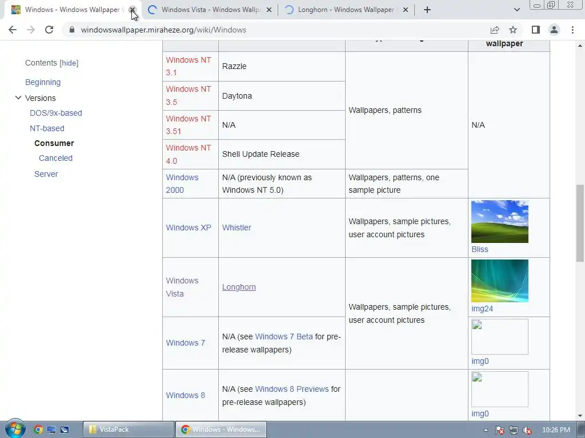Click the browser forward arrow
Viewport: 585px width, 438px height.
point(31,30)
